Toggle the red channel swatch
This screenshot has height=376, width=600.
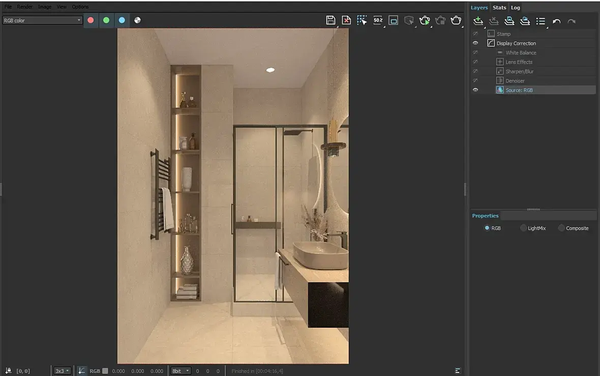tap(91, 20)
